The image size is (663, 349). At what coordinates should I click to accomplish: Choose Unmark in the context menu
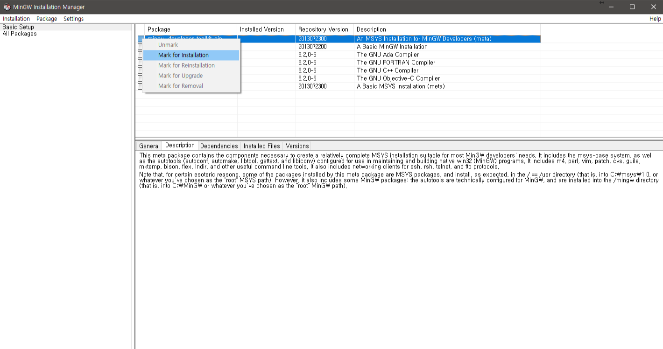click(191, 45)
